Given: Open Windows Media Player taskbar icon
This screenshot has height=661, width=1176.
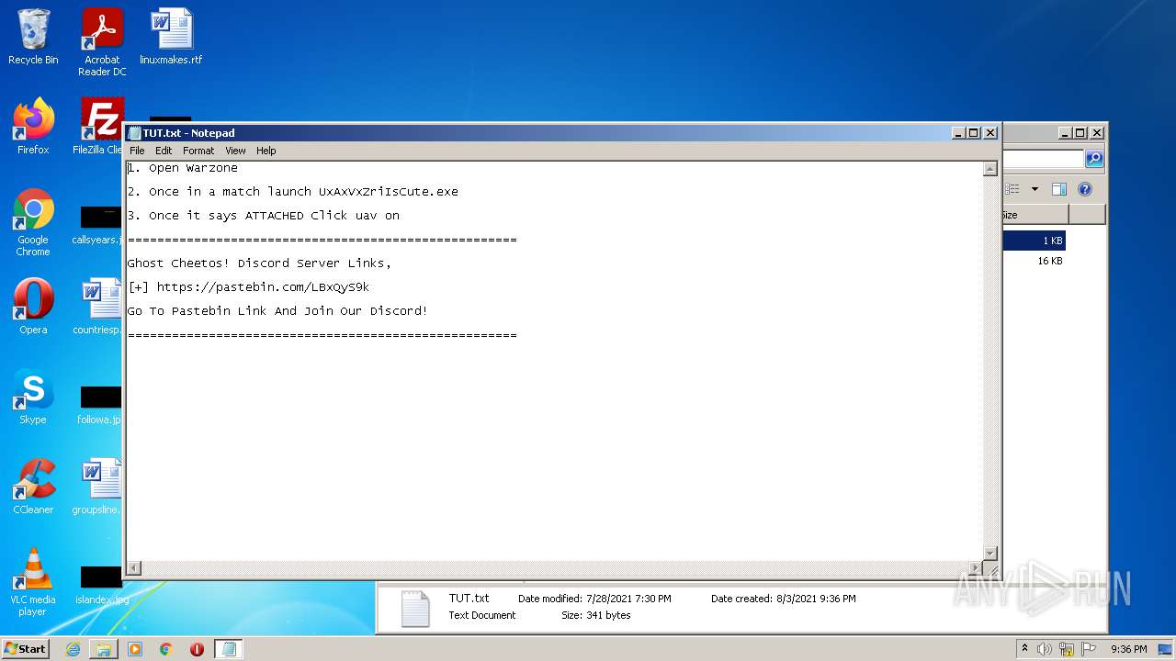Looking at the screenshot, I should pyautogui.click(x=135, y=649).
